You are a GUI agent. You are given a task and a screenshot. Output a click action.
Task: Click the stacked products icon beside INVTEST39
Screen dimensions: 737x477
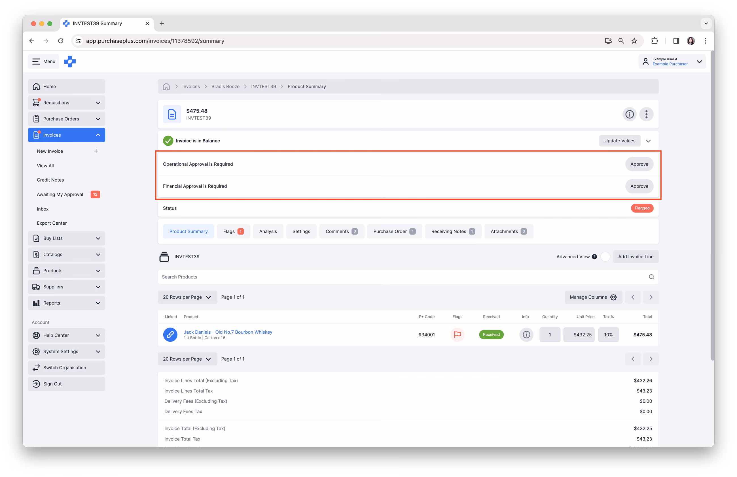tap(164, 257)
